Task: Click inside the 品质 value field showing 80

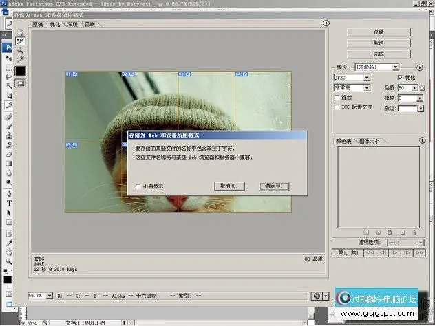Action: (x=405, y=88)
